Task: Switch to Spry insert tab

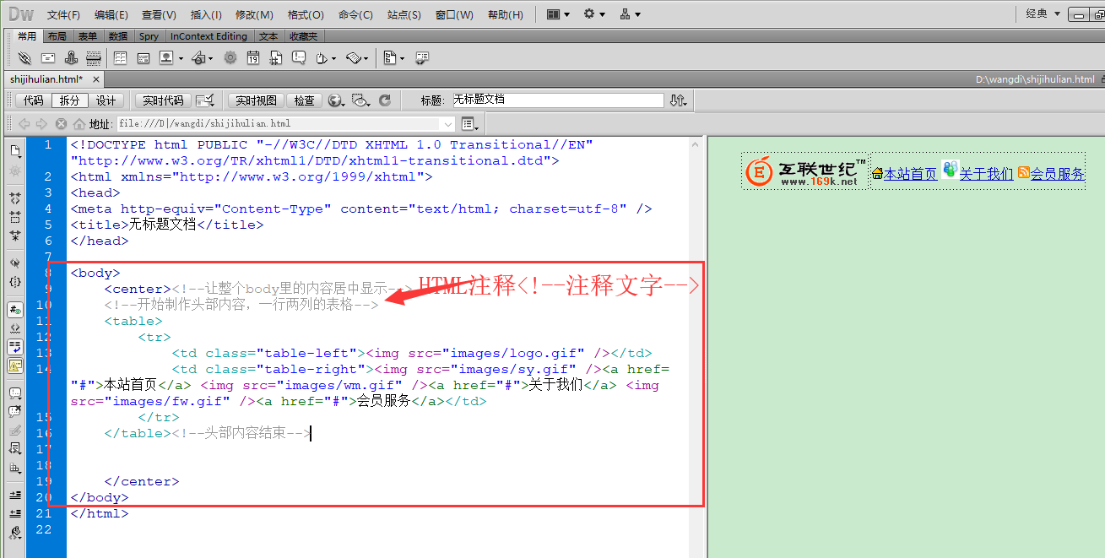Action: [x=149, y=36]
